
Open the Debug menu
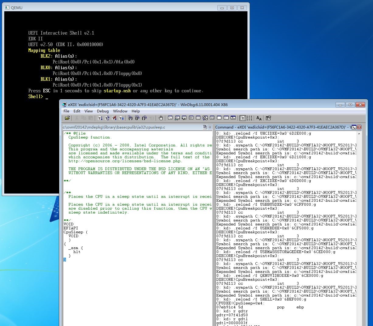[103, 111]
